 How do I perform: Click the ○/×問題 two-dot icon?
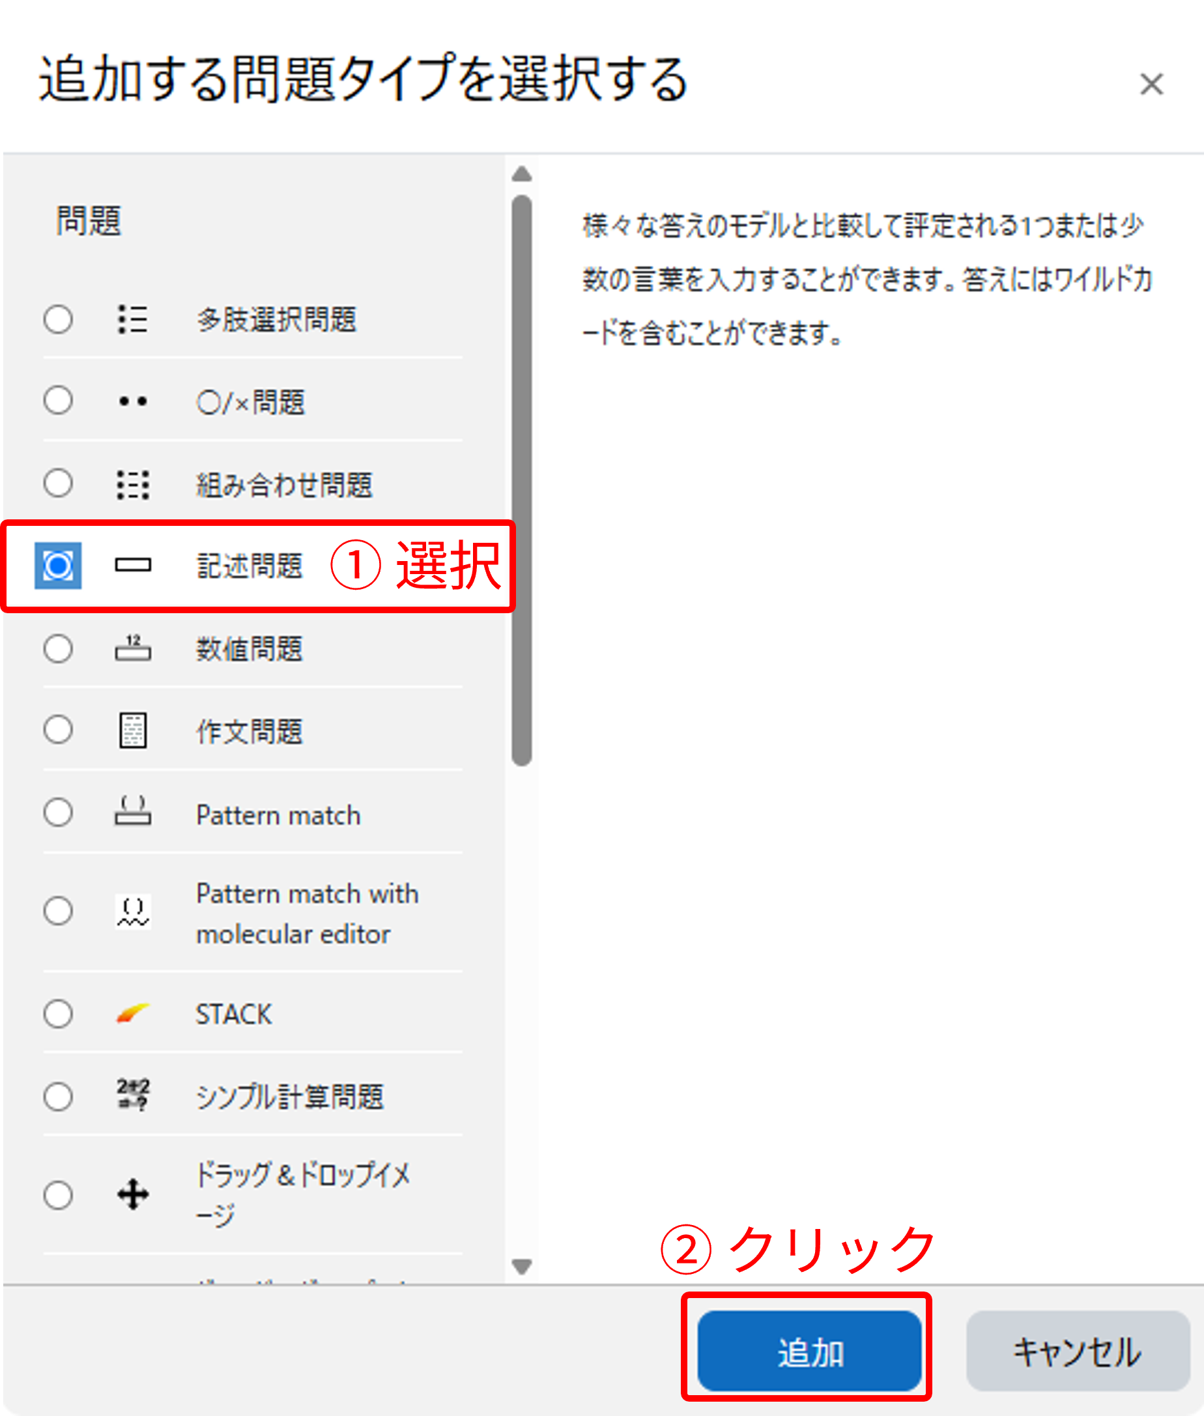(132, 401)
